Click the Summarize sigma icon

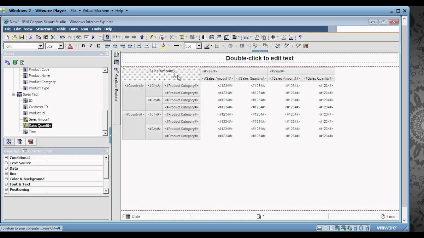coord(182,37)
